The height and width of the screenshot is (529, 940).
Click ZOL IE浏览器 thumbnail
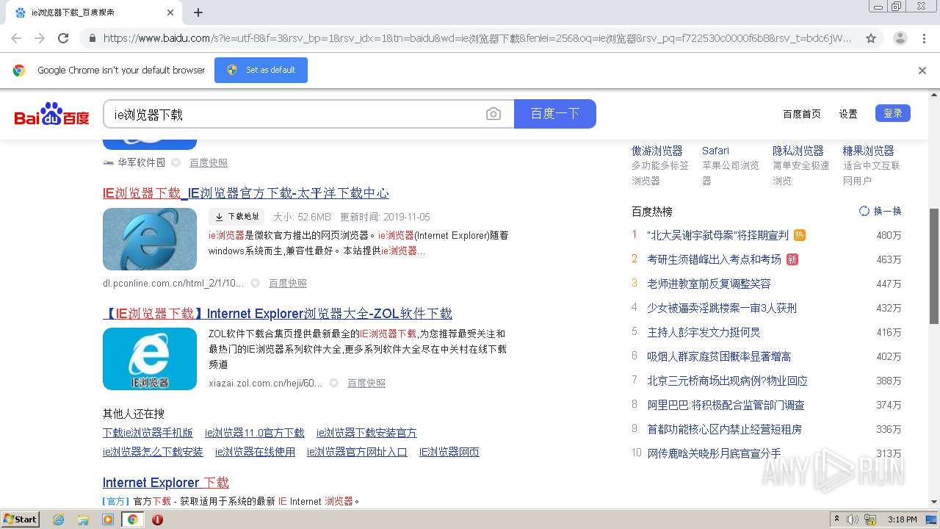click(150, 359)
